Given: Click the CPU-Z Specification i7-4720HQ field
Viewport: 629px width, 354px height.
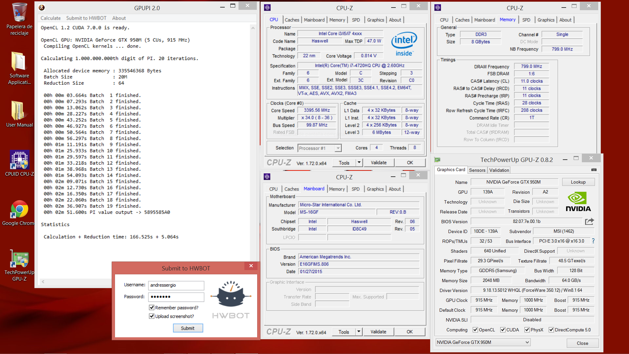Looking at the screenshot, I should point(360,66).
